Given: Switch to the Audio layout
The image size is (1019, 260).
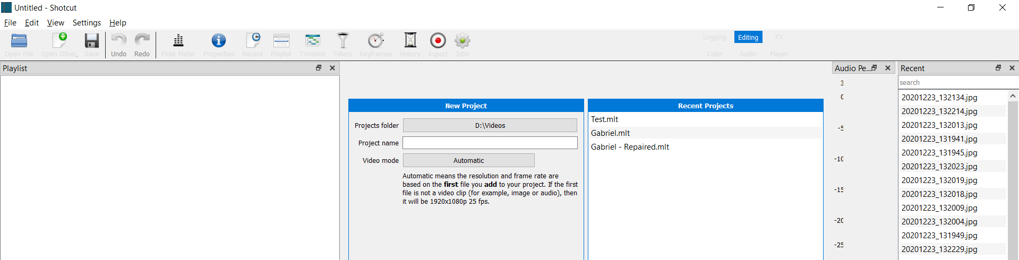Looking at the screenshot, I should pos(748,54).
